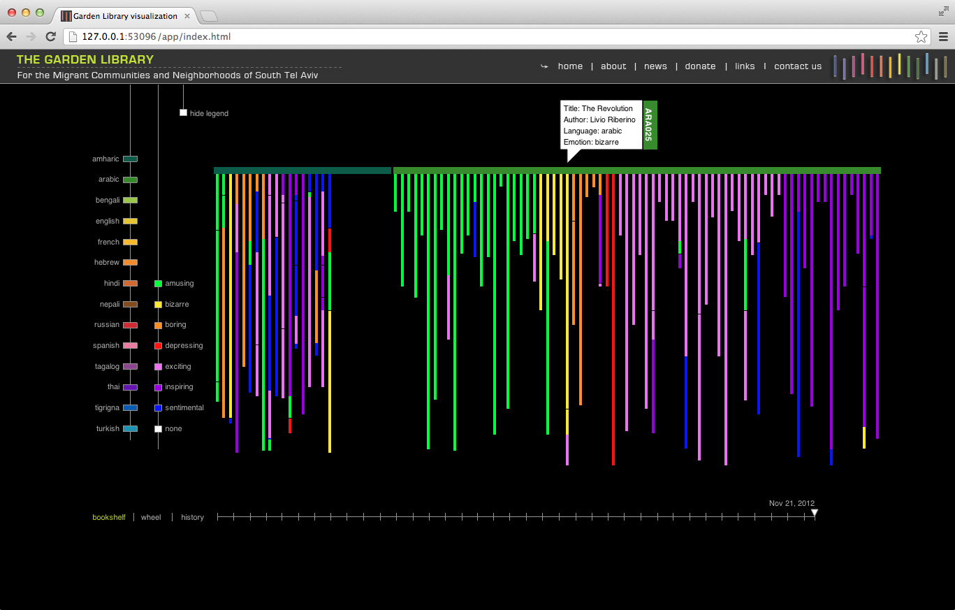Click the book spines logo in header
The height and width of the screenshot is (610, 955).
pyautogui.click(x=889, y=66)
